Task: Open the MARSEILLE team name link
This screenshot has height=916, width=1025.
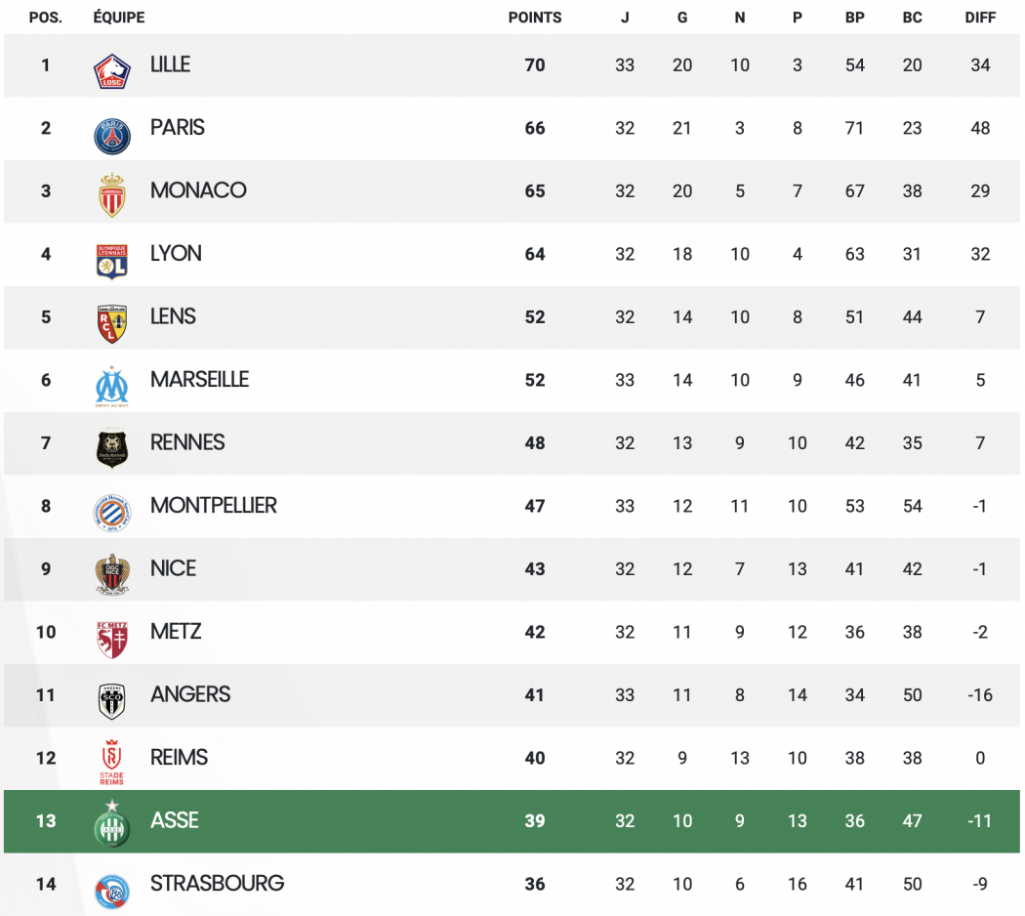Action: pos(199,379)
